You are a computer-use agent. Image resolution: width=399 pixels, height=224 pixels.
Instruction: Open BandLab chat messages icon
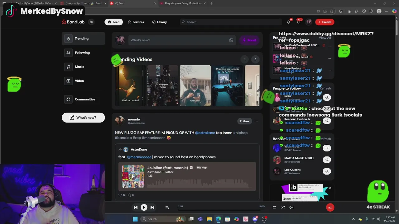[x=299, y=22]
